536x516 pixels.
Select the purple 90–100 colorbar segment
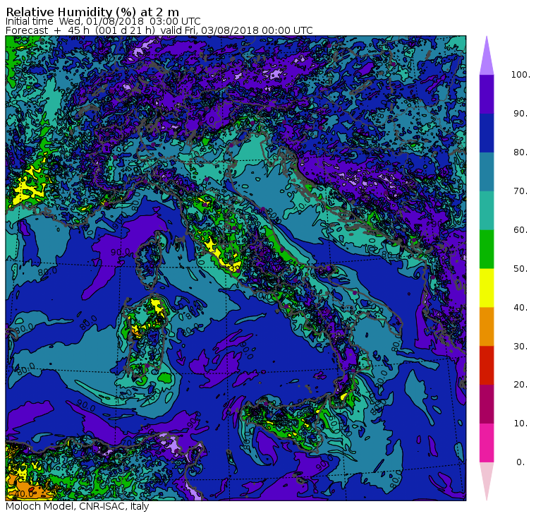[487, 94]
